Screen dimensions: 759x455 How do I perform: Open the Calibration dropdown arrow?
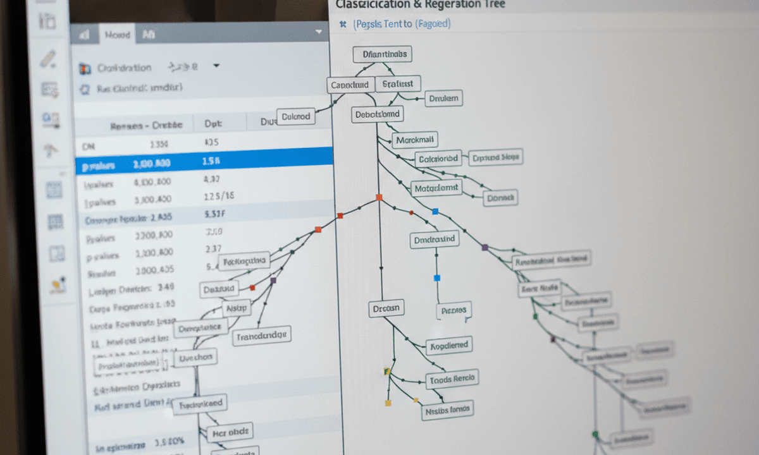tap(218, 66)
